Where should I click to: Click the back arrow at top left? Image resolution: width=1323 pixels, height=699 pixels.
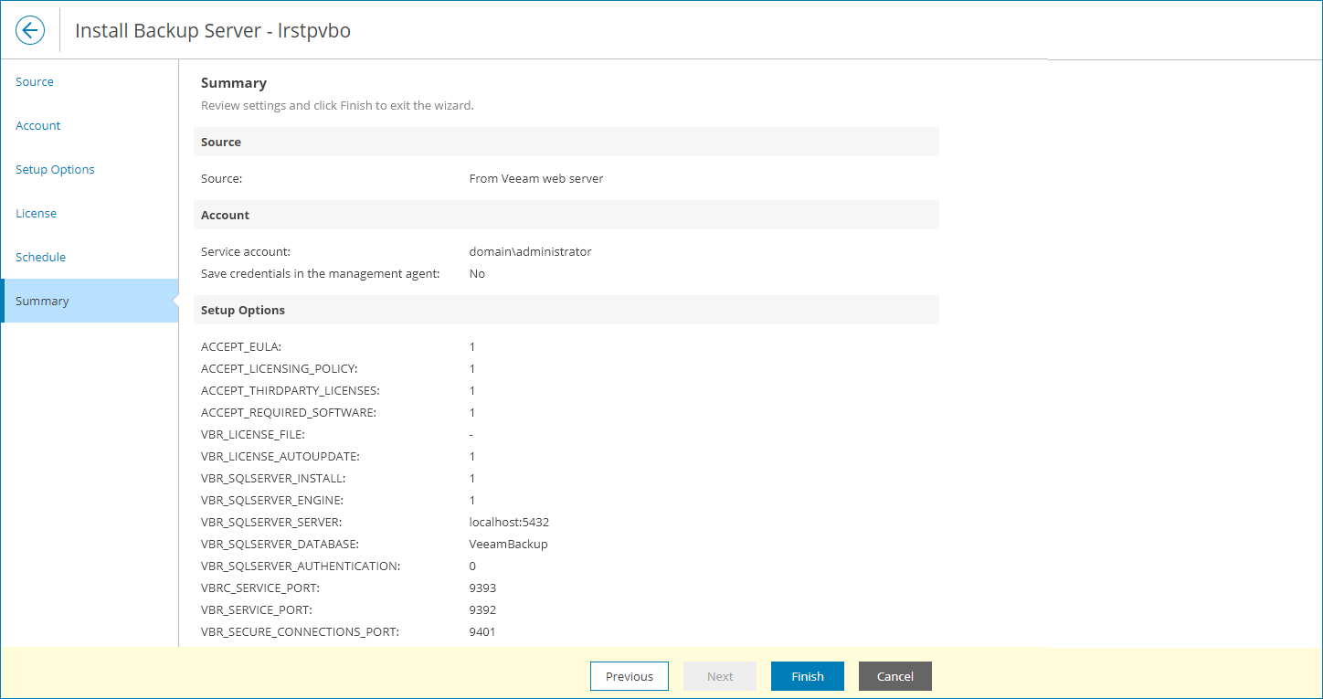coord(29,29)
